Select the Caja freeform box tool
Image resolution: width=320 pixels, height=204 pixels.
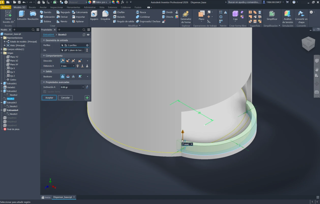[x=235, y=15]
